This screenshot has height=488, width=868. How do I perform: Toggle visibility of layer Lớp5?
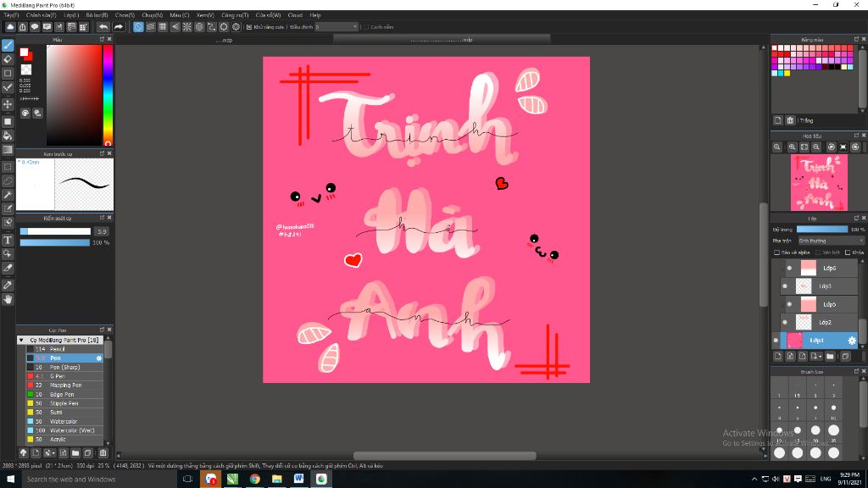(x=789, y=304)
